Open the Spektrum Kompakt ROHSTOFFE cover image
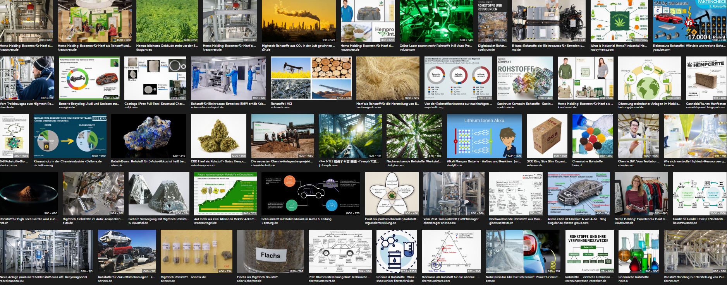The height and width of the screenshot is (285, 727). pyautogui.click(x=525, y=79)
